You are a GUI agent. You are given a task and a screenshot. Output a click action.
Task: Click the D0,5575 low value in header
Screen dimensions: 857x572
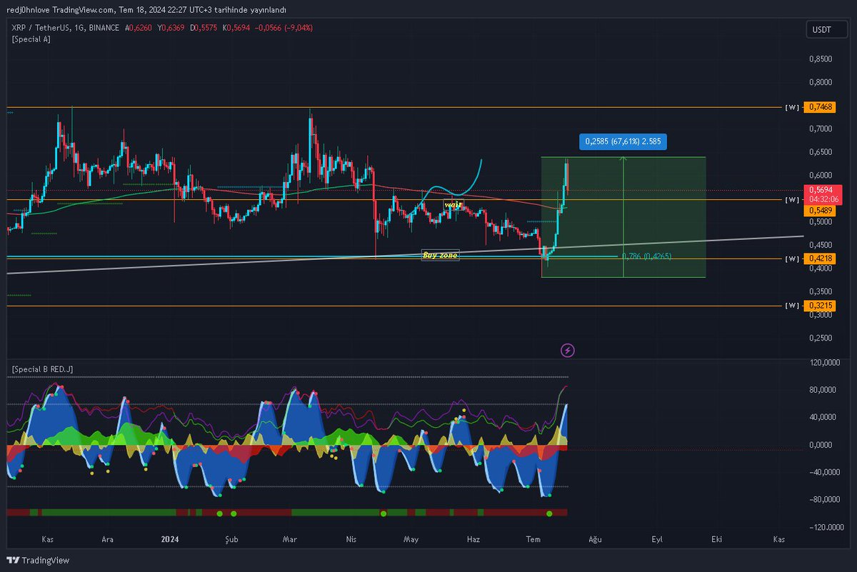coord(203,28)
